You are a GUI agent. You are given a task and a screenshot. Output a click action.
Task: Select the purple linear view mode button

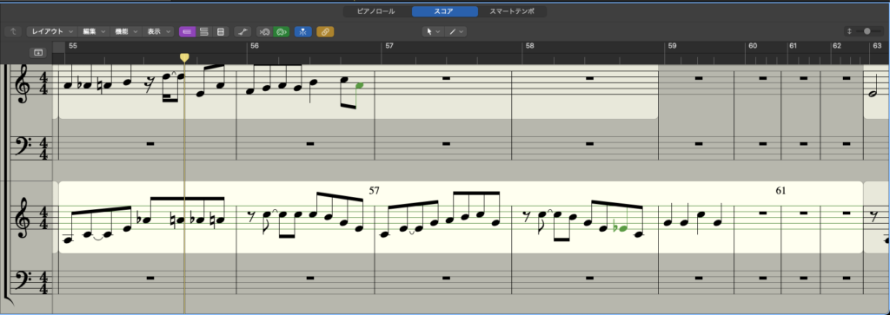pos(188,32)
